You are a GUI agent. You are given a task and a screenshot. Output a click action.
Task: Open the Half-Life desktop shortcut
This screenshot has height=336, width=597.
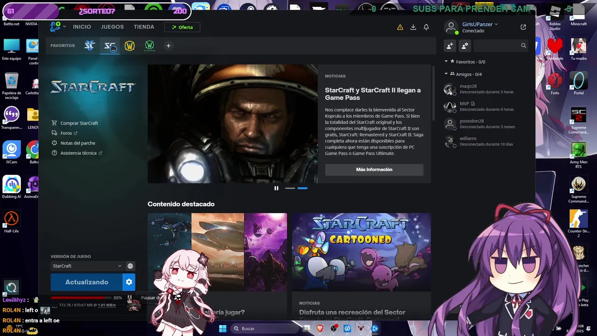tap(12, 221)
